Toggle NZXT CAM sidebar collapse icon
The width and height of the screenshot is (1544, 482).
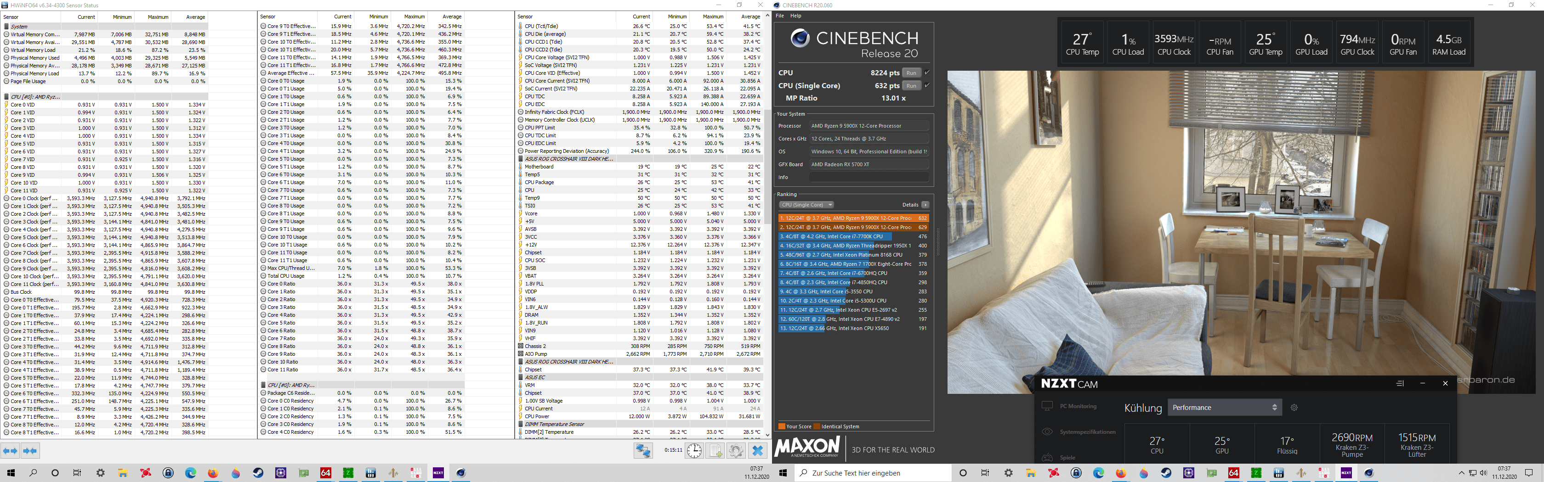1400,383
